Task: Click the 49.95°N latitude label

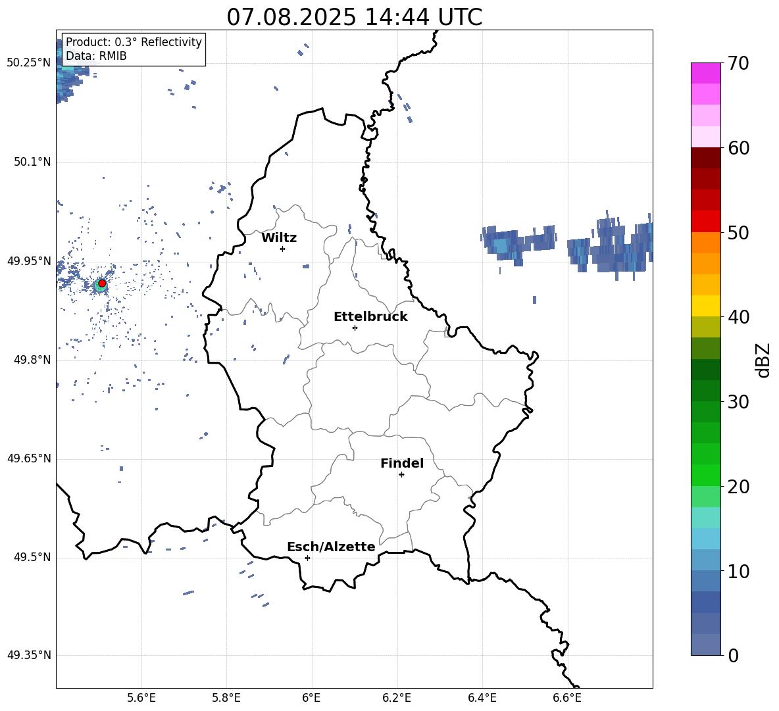Action: click(29, 261)
